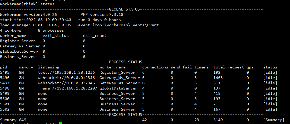
Task: Click the GLOBAL STATUS section header
Action: click(125, 9)
